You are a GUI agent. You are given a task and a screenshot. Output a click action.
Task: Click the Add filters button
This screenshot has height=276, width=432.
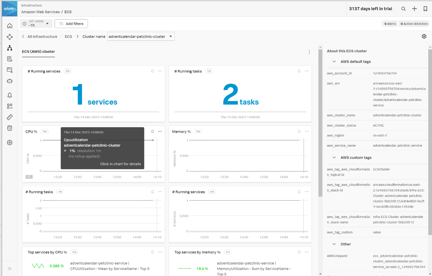[x=71, y=23]
